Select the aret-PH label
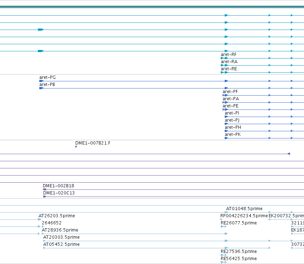The height and width of the screenshot is (264, 304). click(233, 127)
